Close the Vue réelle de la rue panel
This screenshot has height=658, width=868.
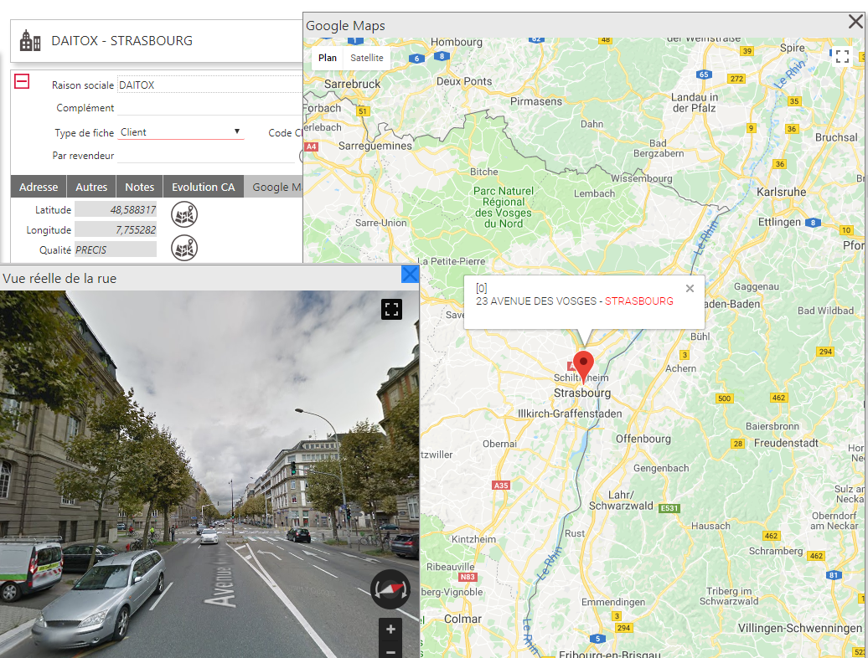tap(410, 275)
